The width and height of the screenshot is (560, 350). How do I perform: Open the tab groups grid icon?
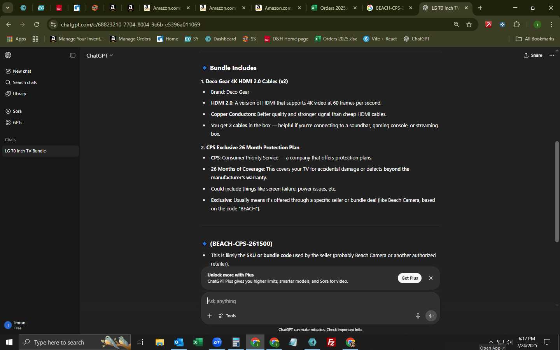point(35,39)
